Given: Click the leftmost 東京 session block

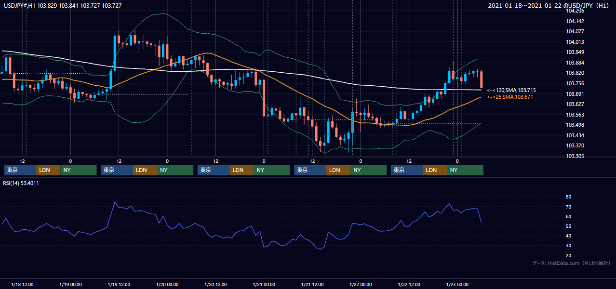Looking at the screenshot, I should (x=20, y=170).
